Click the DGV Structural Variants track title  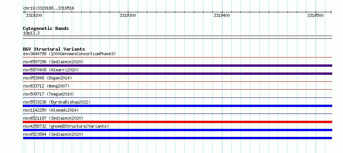tap(54, 49)
